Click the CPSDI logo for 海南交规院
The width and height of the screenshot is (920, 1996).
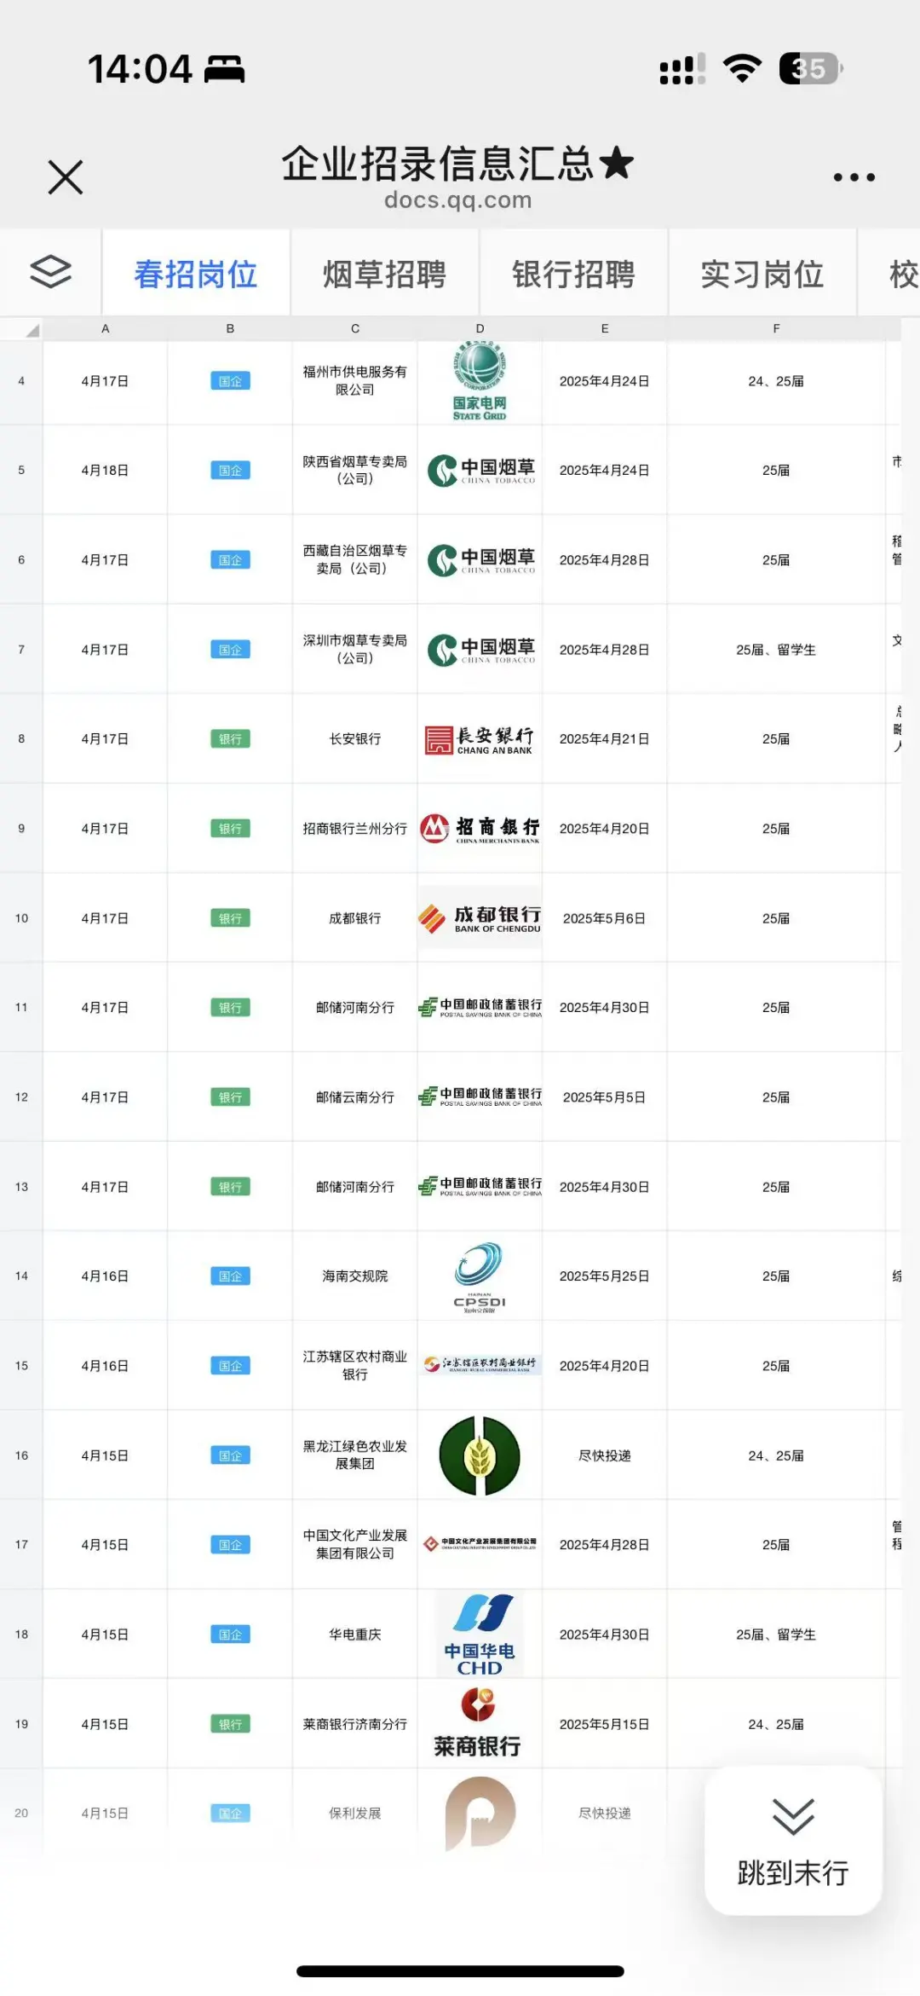click(480, 1276)
